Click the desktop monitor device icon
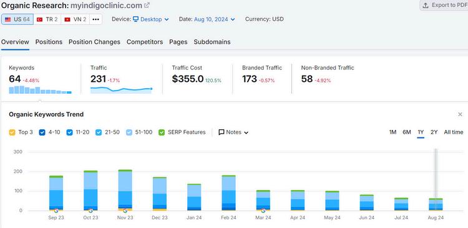The height and width of the screenshot is (228, 468). click(136, 19)
